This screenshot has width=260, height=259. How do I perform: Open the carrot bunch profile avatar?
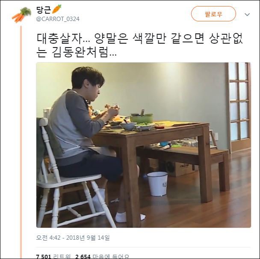click(x=21, y=15)
